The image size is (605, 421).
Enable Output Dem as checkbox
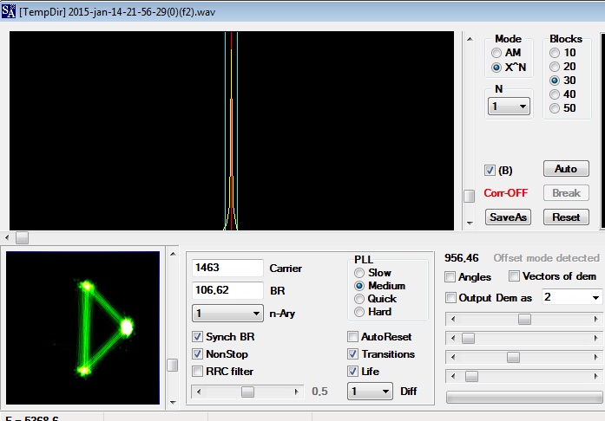pos(450,298)
